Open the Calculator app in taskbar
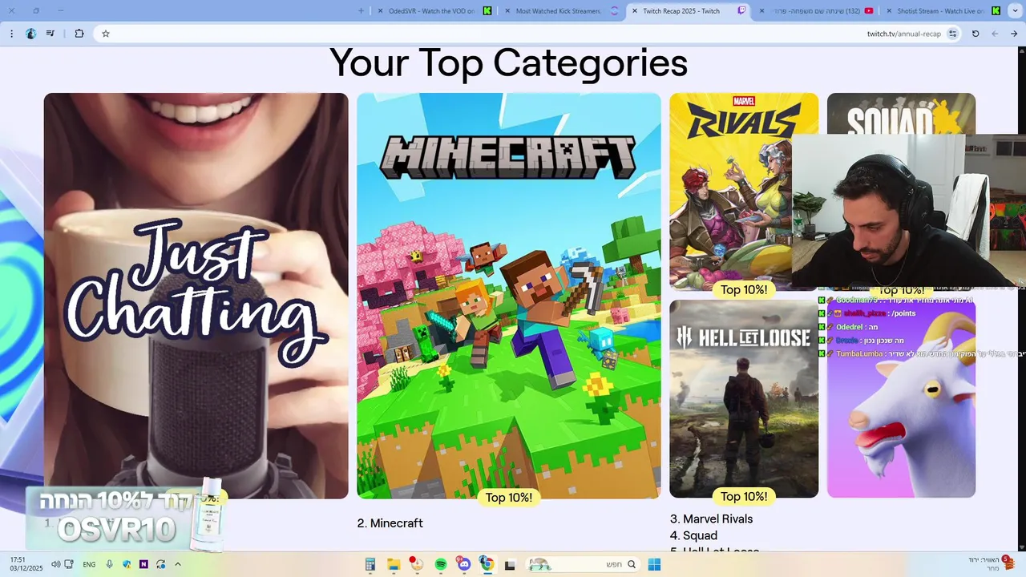 coord(370,564)
